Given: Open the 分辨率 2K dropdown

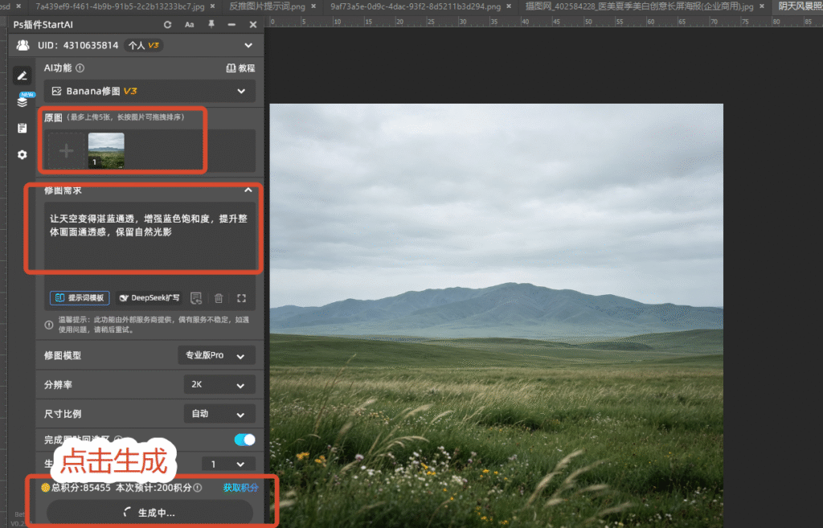Looking at the screenshot, I should tap(219, 385).
